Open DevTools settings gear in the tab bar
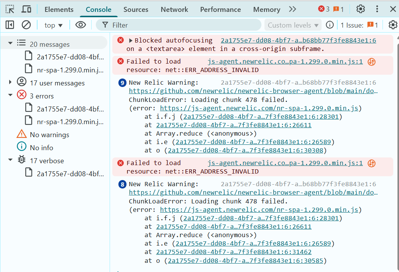 (x=360, y=9)
